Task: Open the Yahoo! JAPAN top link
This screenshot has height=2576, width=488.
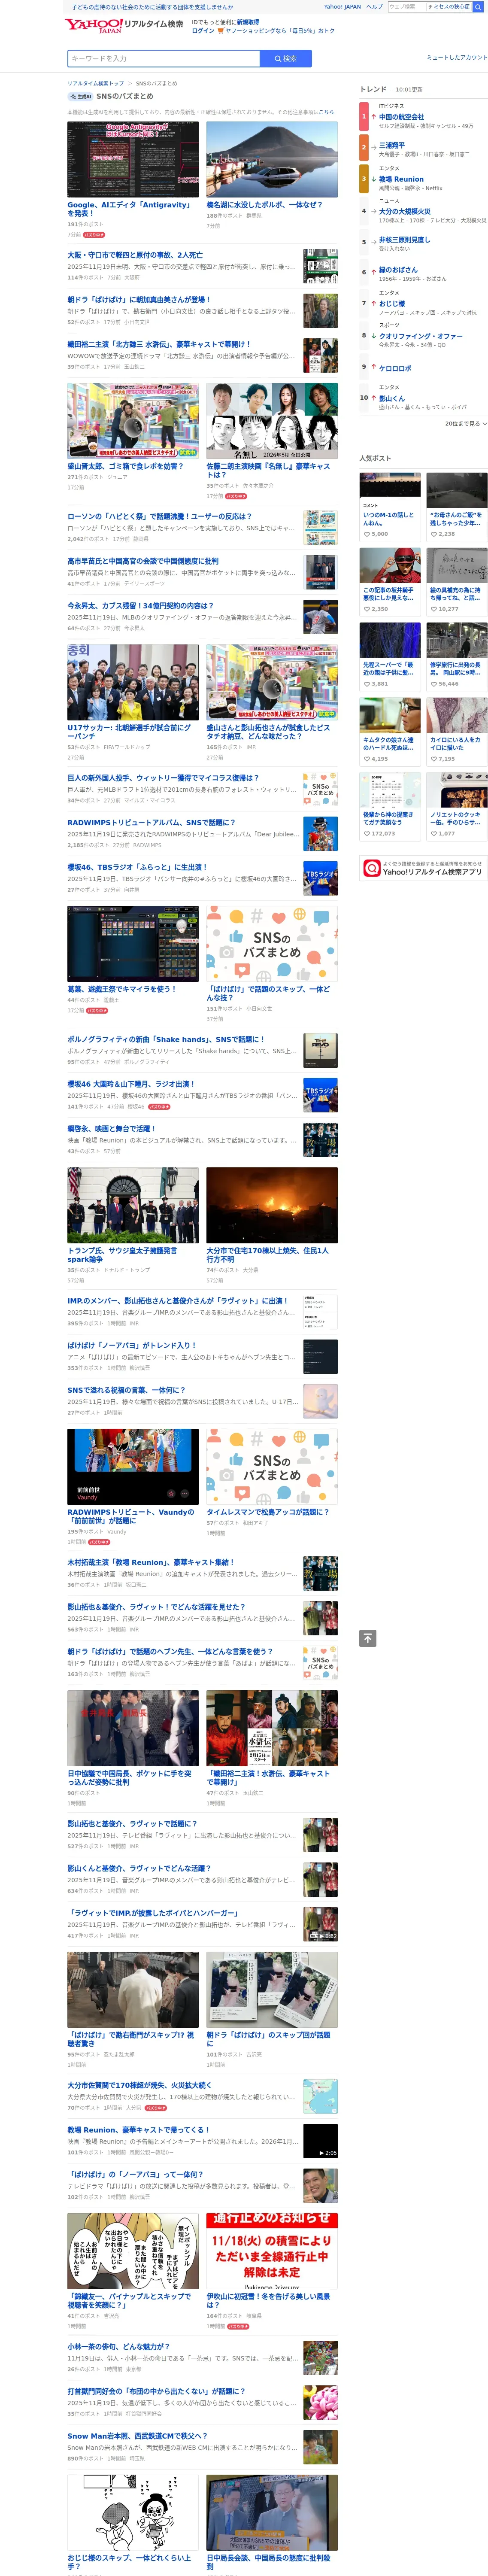Action: tap(342, 7)
